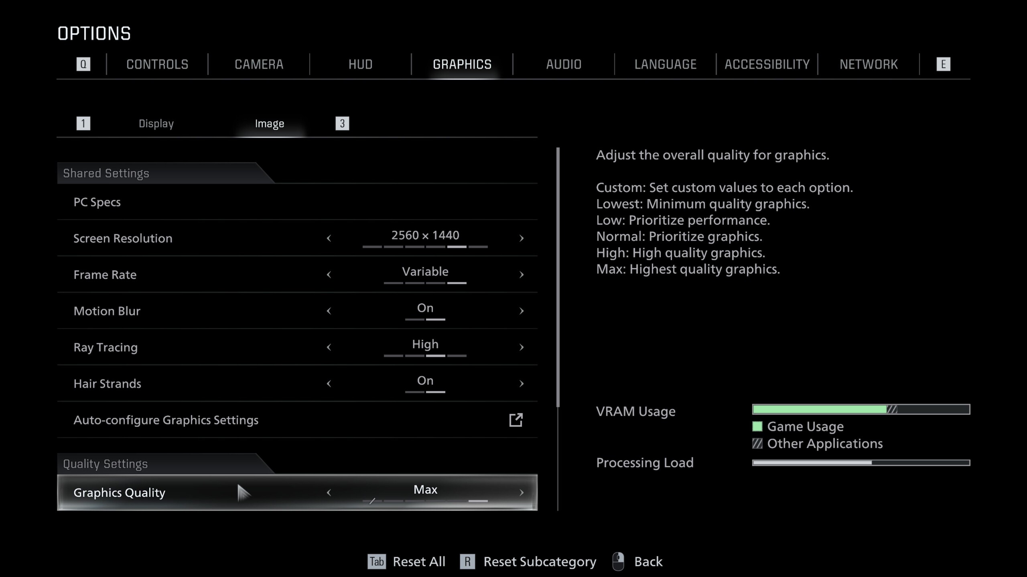Open Auto-configure Graphics Settings external link icon
This screenshot has height=577, width=1027.
(x=516, y=420)
